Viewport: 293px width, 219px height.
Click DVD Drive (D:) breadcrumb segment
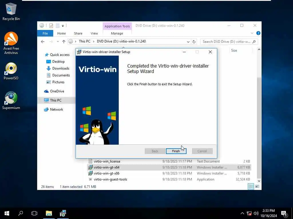coord(121,41)
